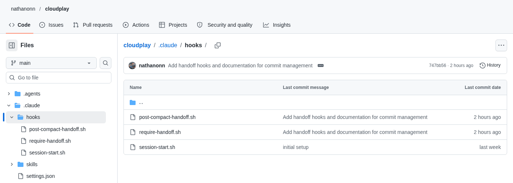Collapse the .claude folder chevron
Screen dimensions: 513x183
[9, 105]
